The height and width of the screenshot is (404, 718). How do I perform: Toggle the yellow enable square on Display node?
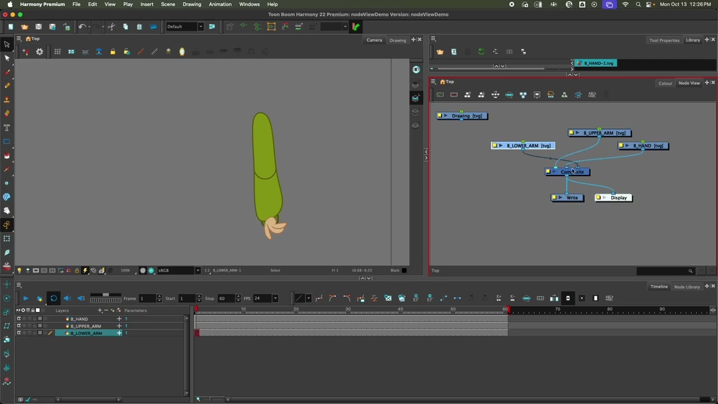[598, 198]
